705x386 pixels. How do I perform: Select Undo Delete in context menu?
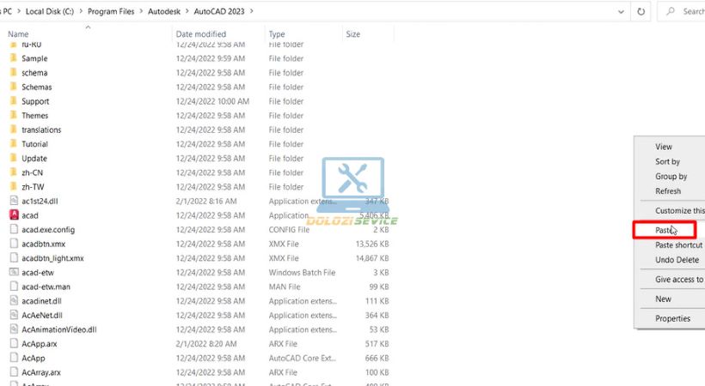677,260
